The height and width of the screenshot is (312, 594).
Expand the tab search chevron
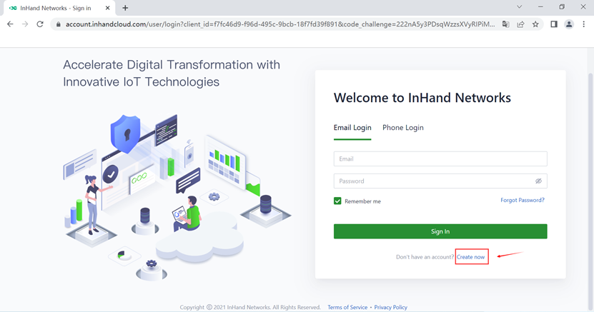(518, 7)
